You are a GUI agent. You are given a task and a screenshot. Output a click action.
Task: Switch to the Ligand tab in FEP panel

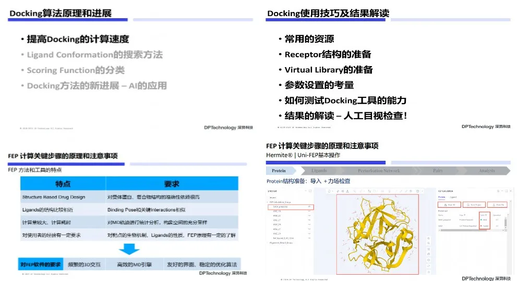pyautogui.click(x=453, y=197)
